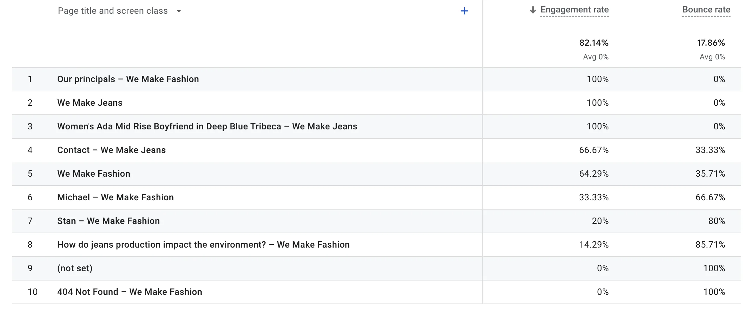
Task: Click Michael – We Make Fashion row
Action: pyautogui.click(x=115, y=197)
